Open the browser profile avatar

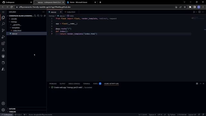click(x=199, y=7)
